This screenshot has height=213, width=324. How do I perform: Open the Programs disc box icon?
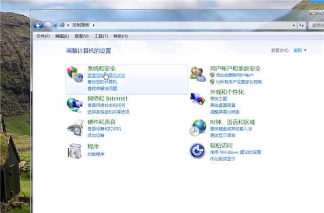tap(75, 152)
